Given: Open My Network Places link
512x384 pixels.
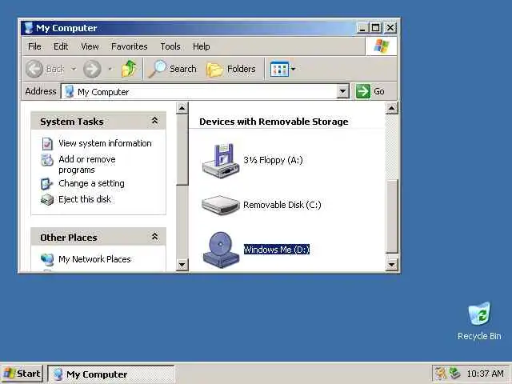Looking at the screenshot, I should (94, 259).
